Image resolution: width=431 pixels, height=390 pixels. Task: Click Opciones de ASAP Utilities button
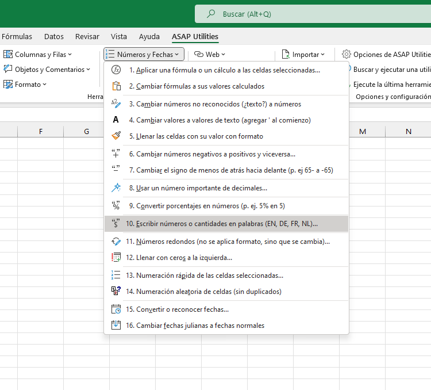(386, 54)
